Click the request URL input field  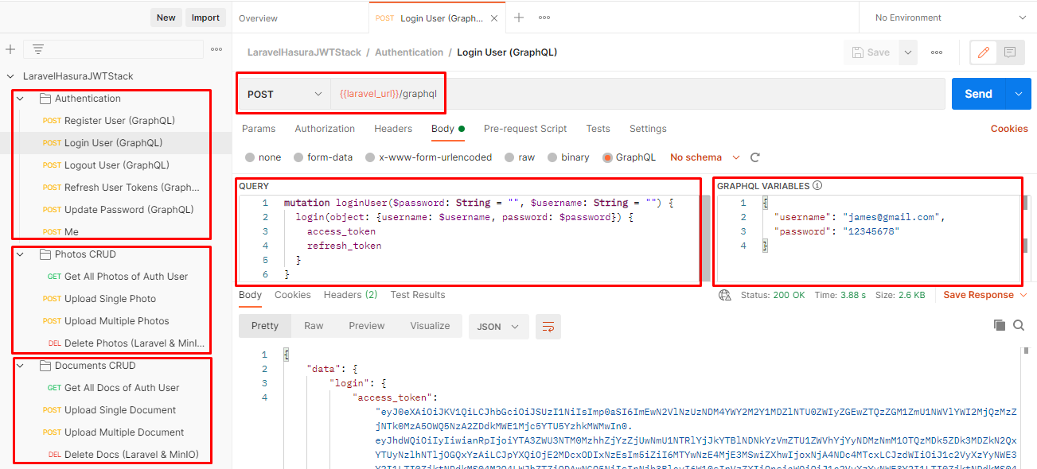point(637,94)
